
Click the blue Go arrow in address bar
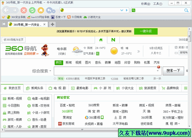click(x=127, y=10)
